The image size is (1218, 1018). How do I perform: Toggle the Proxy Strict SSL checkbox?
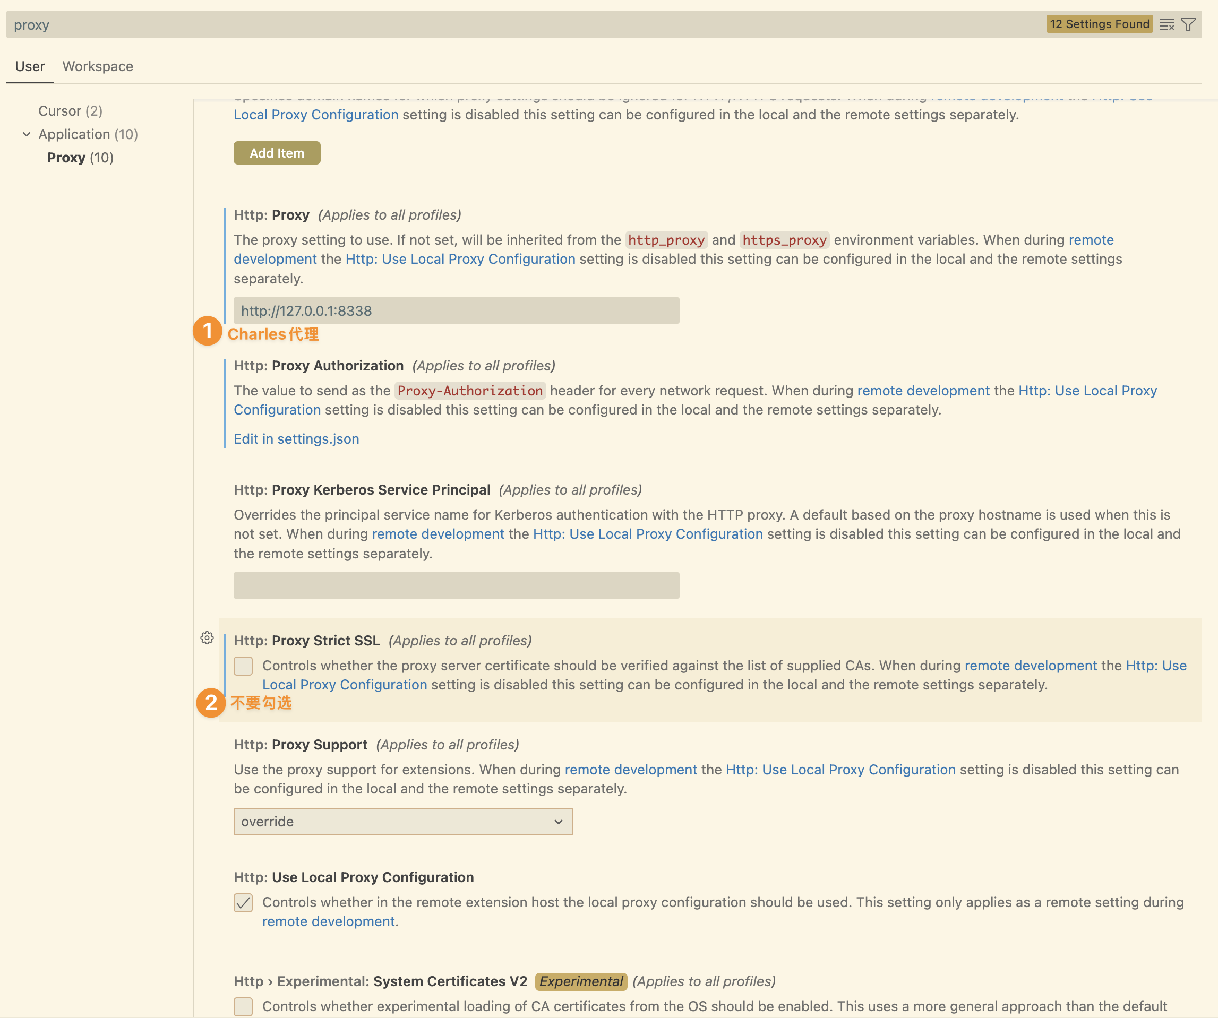pyautogui.click(x=243, y=666)
